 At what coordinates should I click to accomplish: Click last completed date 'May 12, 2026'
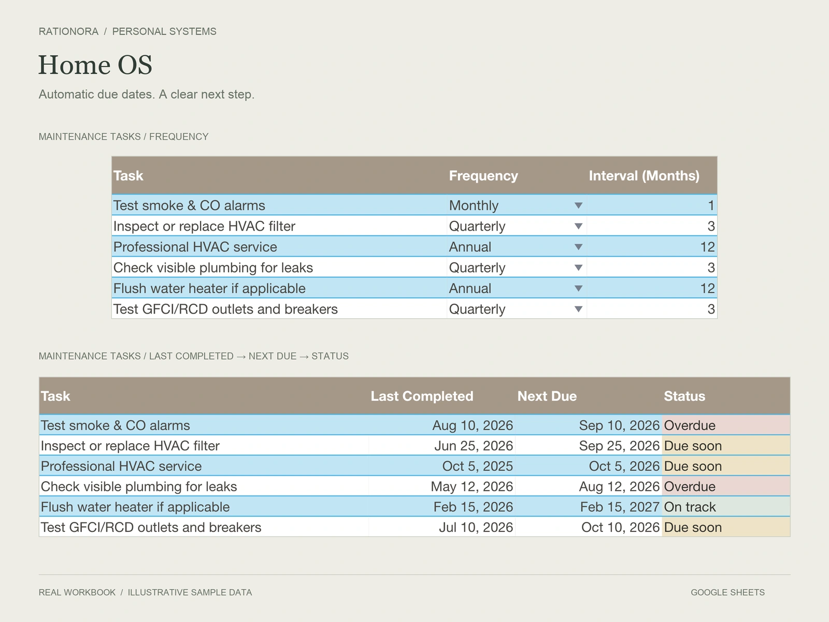[x=442, y=486]
